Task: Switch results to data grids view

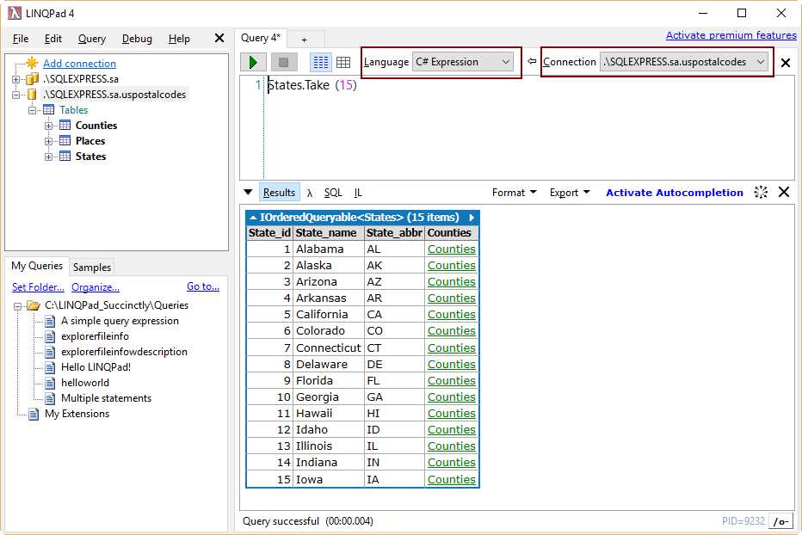Action: [x=343, y=63]
